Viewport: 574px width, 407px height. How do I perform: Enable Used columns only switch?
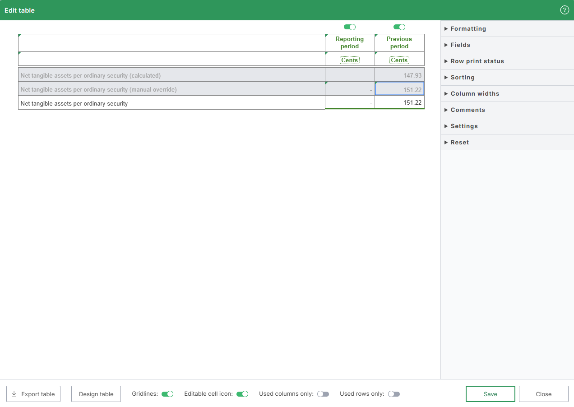pyautogui.click(x=323, y=394)
